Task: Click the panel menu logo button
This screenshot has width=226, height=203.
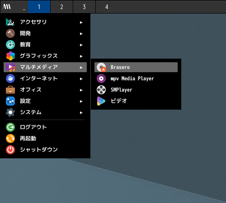Action: pyautogui.click(x=7, y=7)
